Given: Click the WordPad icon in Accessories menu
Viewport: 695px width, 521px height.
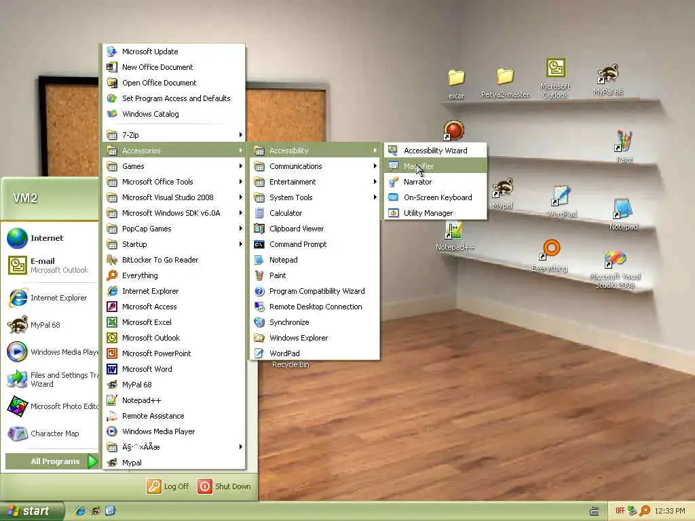Looking at the screenshot, I should pyautogui.click(x=259, y=353).
